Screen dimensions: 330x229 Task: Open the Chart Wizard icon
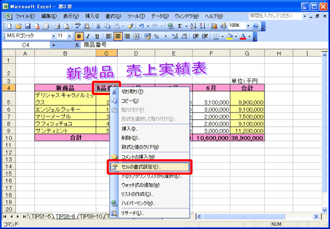click(214, 26)
